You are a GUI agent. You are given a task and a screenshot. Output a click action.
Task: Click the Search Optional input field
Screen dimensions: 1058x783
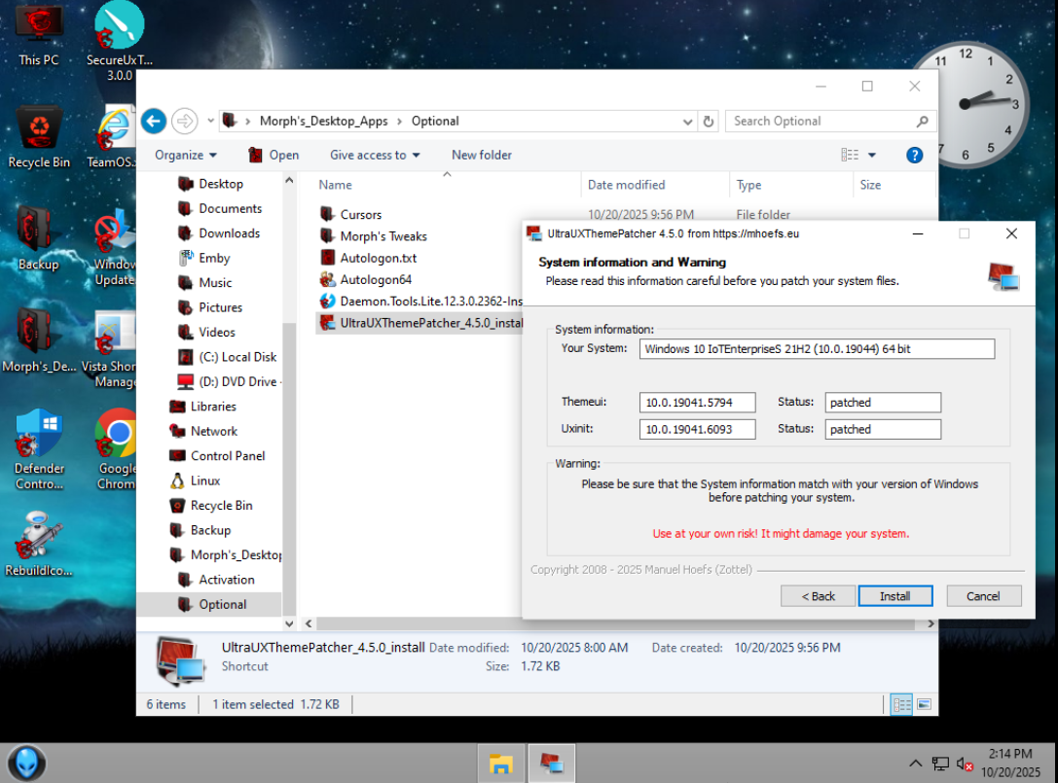[x=820, y=122]
